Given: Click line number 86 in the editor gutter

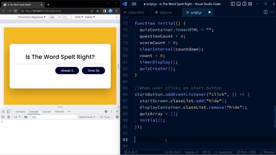Looking at the screenshot, I should coord(125,94).
